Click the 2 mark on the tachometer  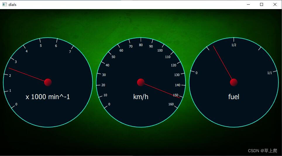10,76
